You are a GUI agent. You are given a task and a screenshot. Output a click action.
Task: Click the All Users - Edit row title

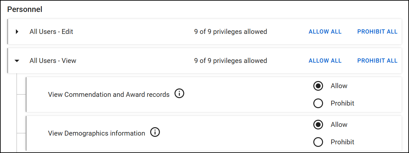pyautogui.click(x=51, y=32)
